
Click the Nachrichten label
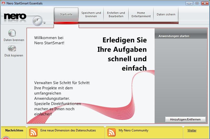click(x=14, y=130)
